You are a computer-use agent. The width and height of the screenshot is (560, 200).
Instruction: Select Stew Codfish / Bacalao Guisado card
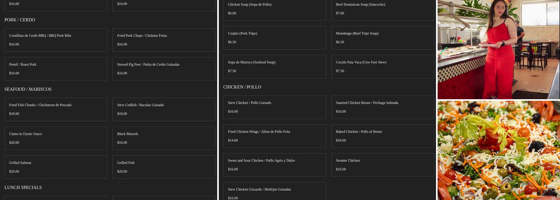164,109
